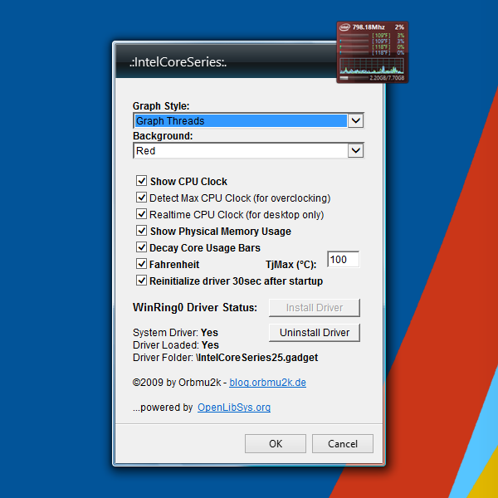The image size is (498, 498).
Task: Click the Graph Style label
Action: 161,105
